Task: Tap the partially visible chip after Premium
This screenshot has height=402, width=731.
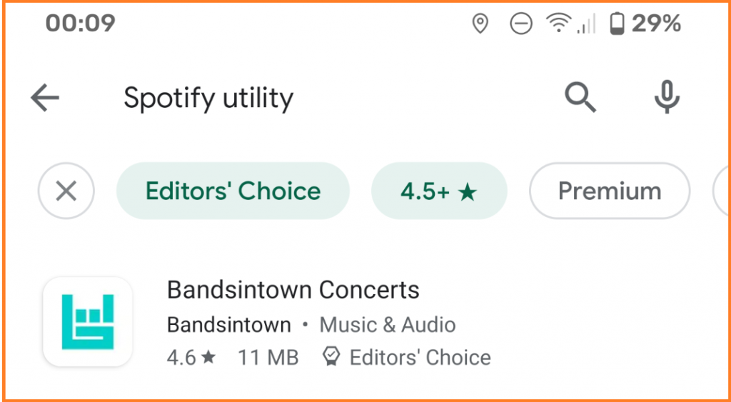Action: (721, 191)
